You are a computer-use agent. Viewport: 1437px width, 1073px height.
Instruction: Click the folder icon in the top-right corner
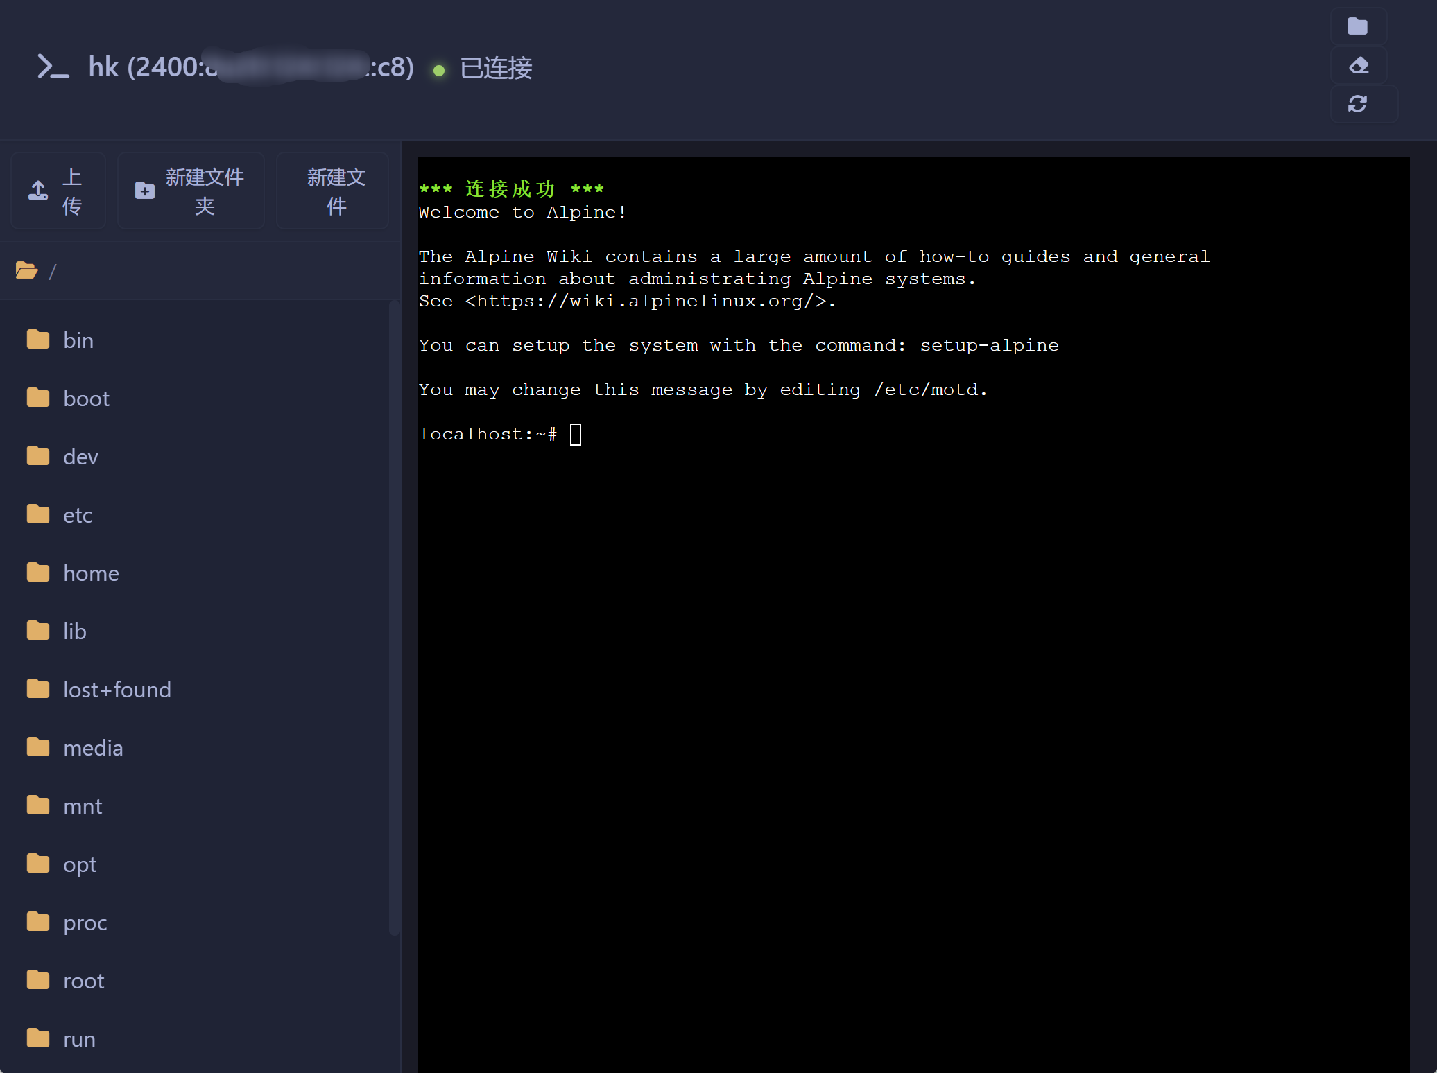coord(1357,26)
